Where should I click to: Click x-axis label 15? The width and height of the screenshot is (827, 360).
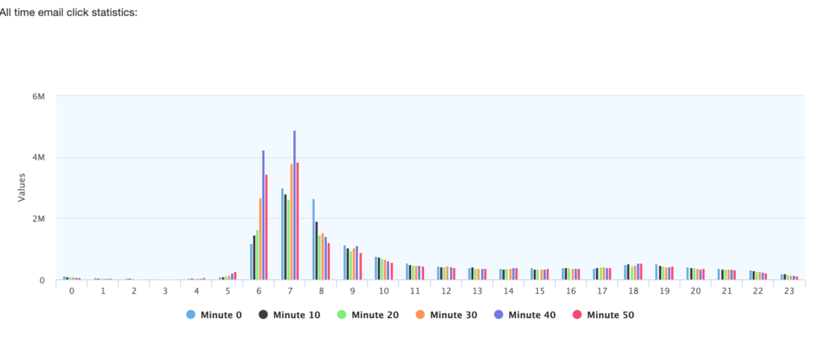[x=539, y=291]
